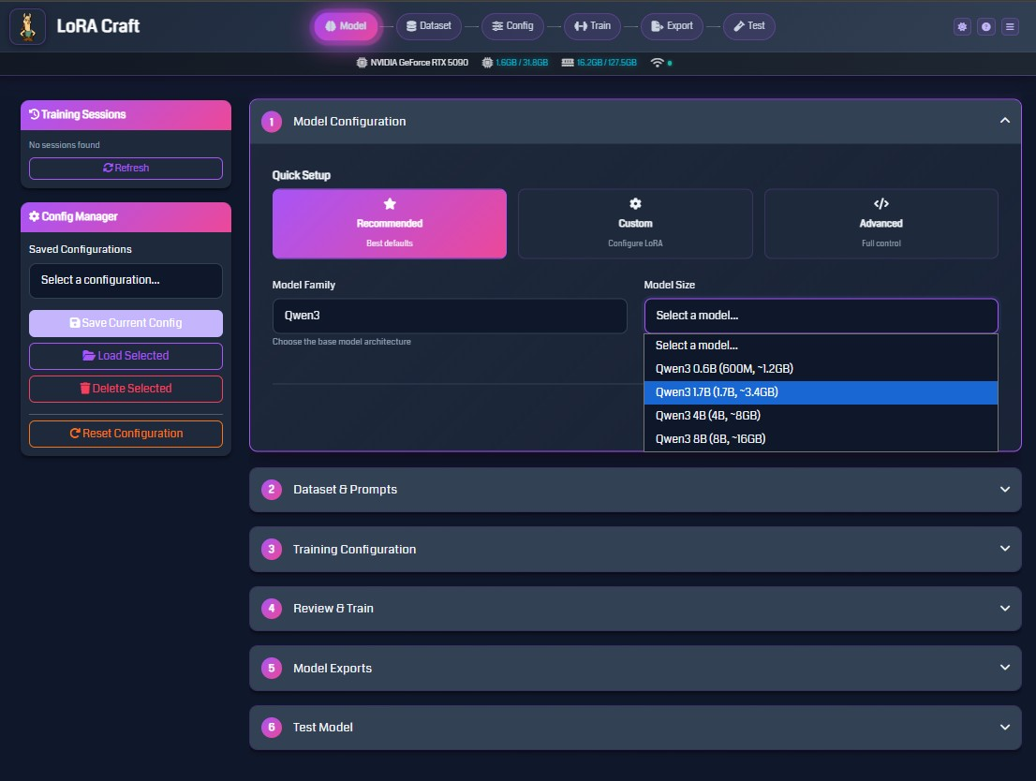Click the Model Family Qwen3 field

coord(450,317)
